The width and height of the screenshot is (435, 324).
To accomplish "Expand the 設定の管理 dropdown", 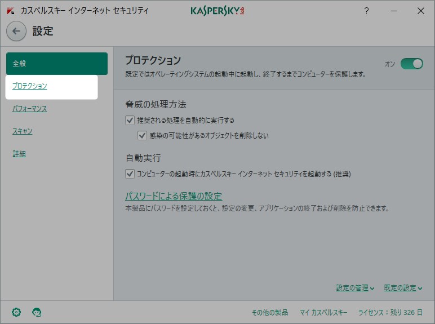I will pyautogui.click(x=355, y=288).
